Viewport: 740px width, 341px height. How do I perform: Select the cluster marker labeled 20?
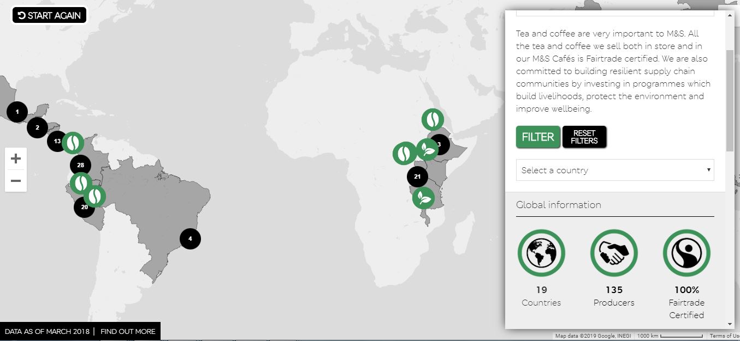84,208
